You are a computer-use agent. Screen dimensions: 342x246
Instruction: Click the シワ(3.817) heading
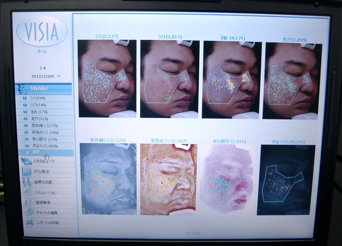click(x=170, y=37)
